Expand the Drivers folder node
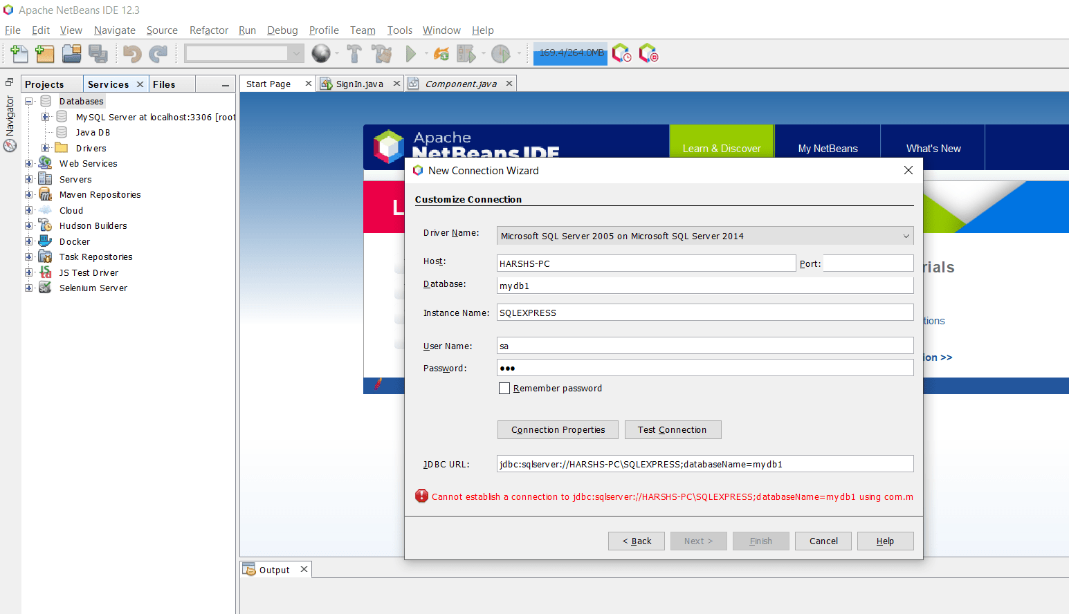Image resolution: width=1069 pixels, height=614 pixels. click(46, 148)
